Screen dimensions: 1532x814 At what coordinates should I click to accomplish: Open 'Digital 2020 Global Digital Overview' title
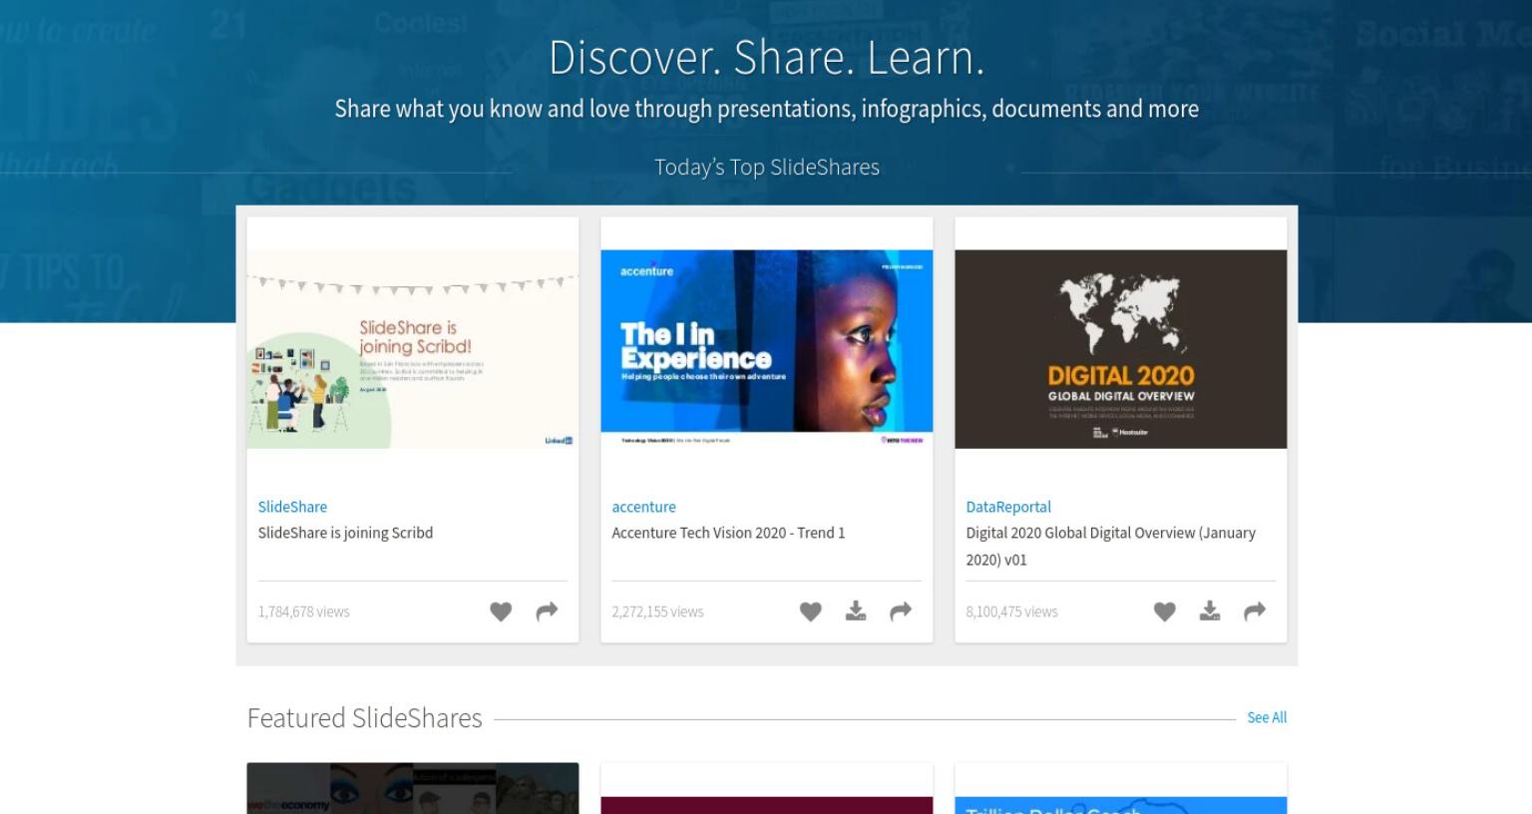pos(1110,546)
